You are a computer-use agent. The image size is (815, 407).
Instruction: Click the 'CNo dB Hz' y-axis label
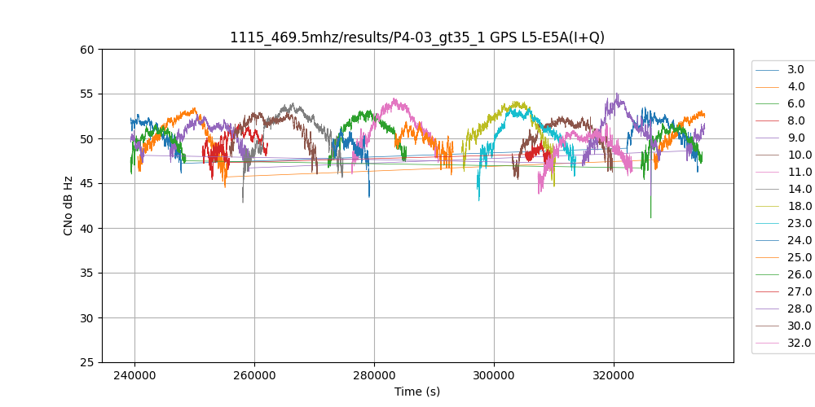[x=68, y=206]
